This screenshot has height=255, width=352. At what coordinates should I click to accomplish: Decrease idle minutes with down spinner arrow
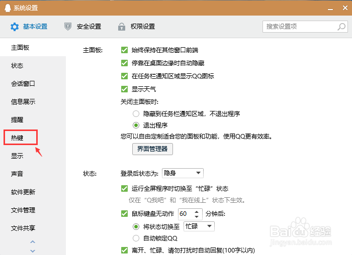coord(197,216)
